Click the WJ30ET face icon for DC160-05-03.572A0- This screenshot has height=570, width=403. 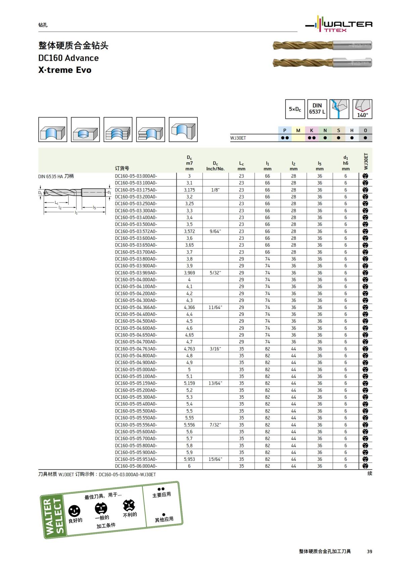click(x=365, y=231)
